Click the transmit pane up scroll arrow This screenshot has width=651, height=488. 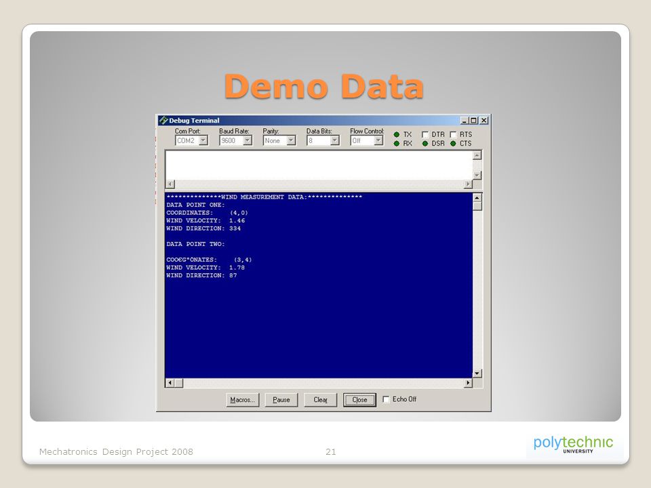click(x=477, y=155)
